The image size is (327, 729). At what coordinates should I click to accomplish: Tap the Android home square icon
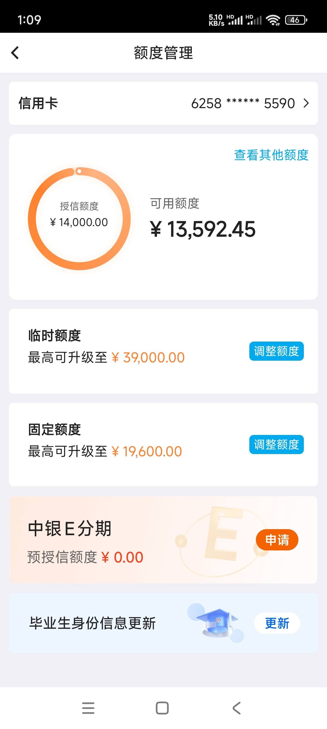[162, 708]
